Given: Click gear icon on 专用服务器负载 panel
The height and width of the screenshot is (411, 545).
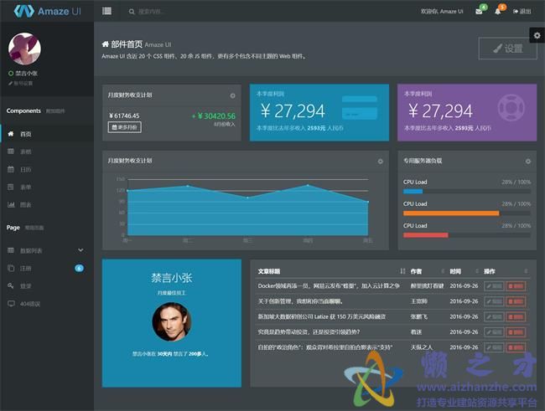Looking at the screenshot, I should tap(527, 161).
